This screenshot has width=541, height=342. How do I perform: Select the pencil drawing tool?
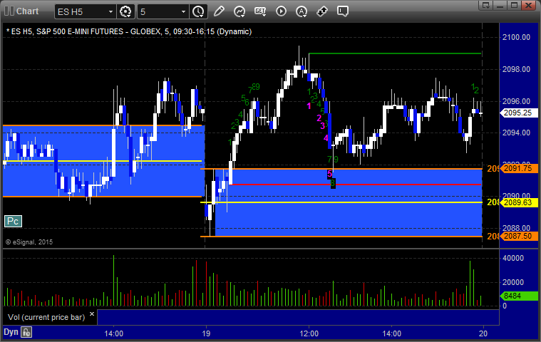point(219,11)
